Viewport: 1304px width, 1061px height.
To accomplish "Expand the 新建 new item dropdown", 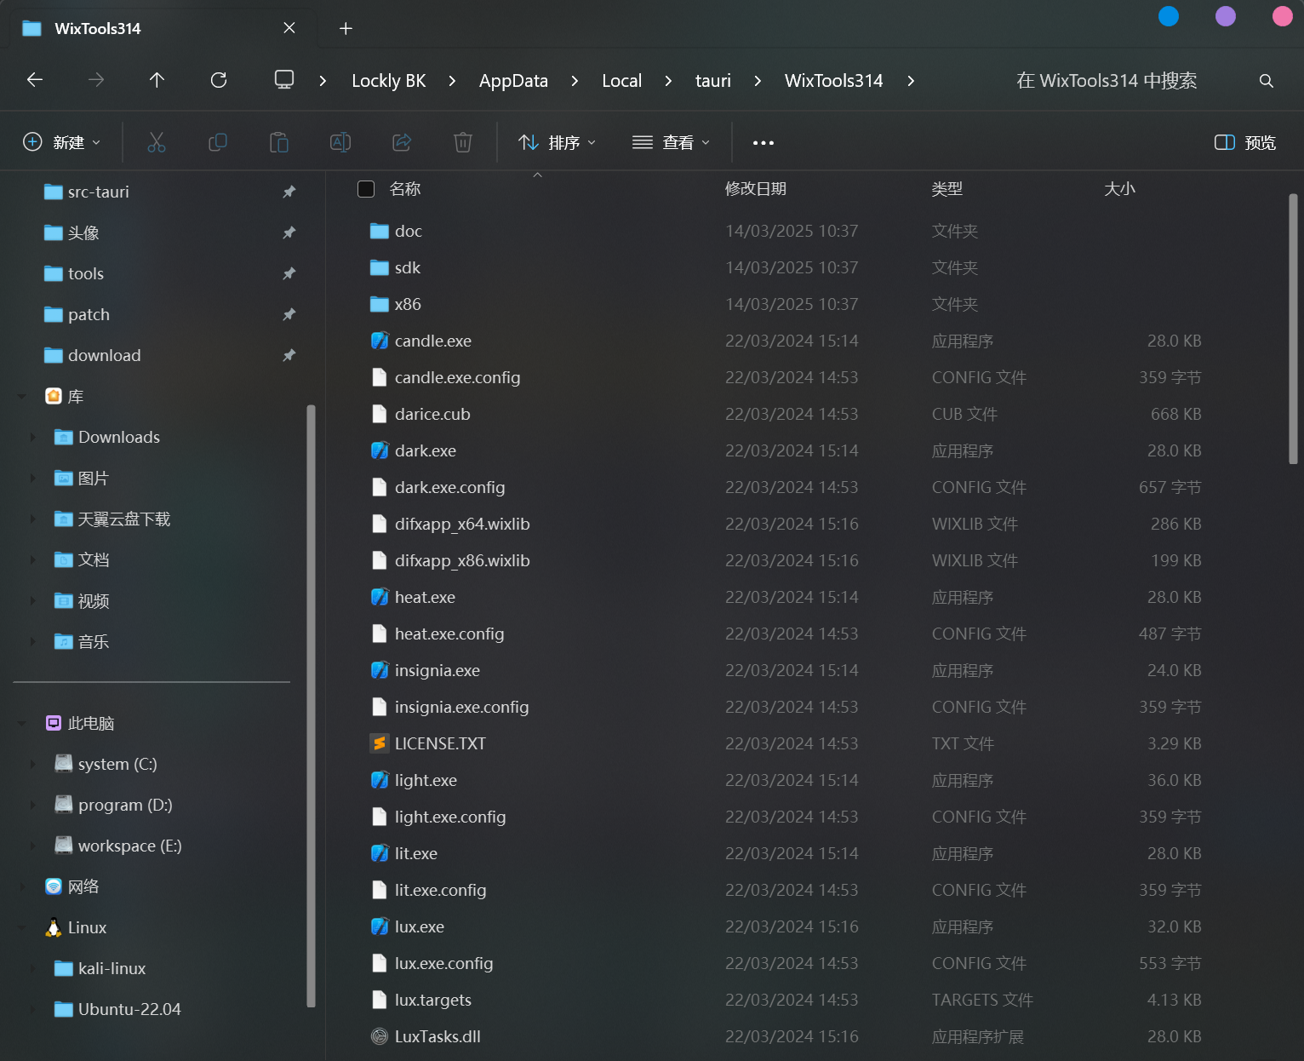I will pos(62,142).
